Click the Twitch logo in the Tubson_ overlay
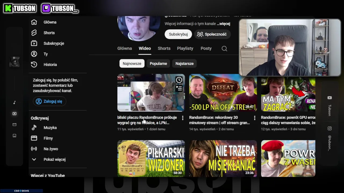 coord(46,8)
